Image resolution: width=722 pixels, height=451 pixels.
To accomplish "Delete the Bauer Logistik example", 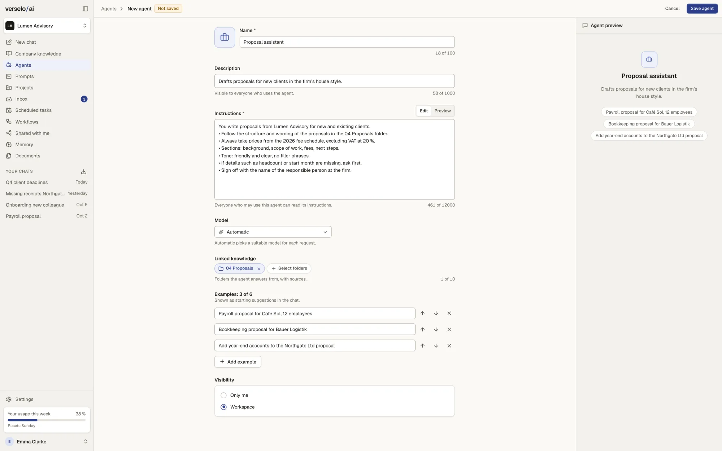I will pos(449,329).
